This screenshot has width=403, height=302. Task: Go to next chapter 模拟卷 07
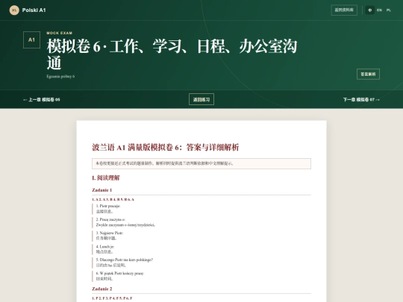click(361, 100)
